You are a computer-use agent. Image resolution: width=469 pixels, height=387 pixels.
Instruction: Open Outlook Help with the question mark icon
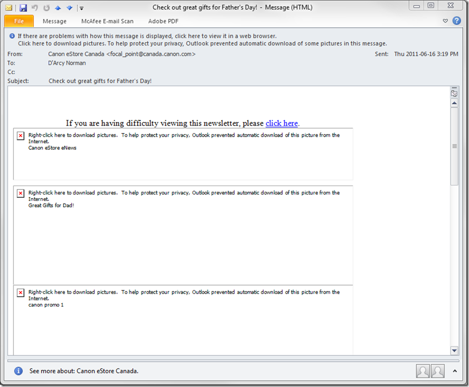tap(457, 21)
